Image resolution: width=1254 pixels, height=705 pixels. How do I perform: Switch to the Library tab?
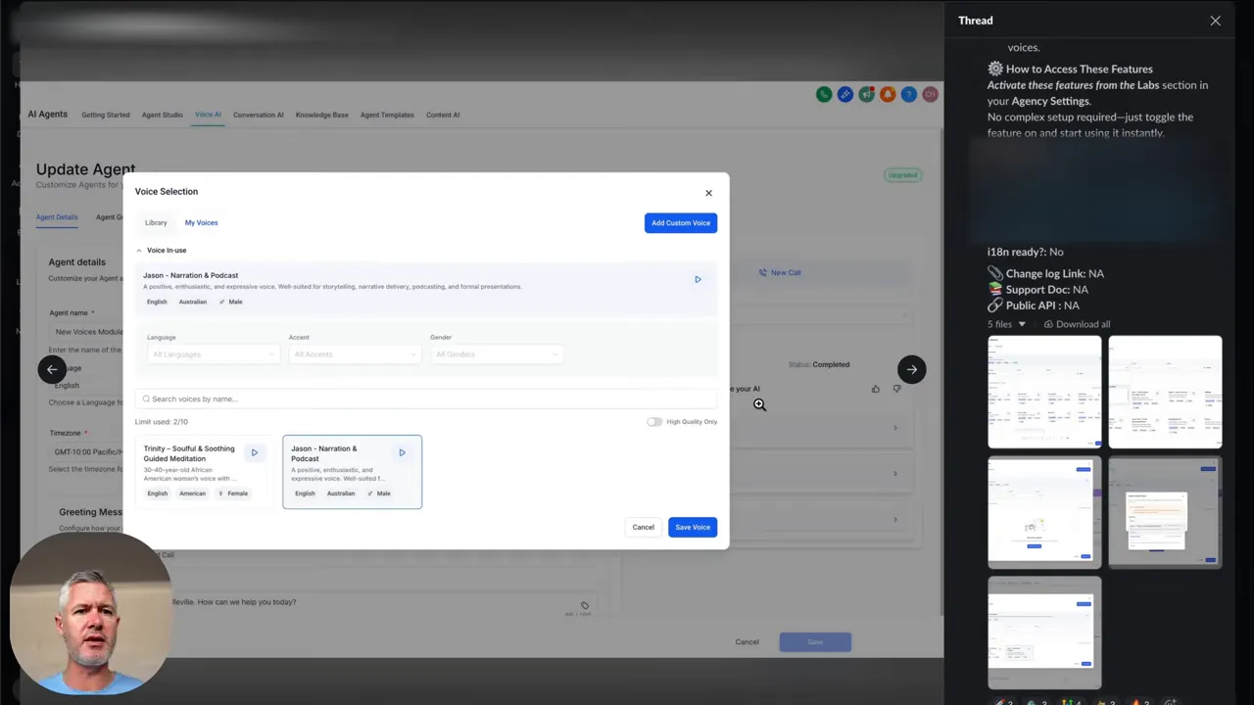pos(156,222)
